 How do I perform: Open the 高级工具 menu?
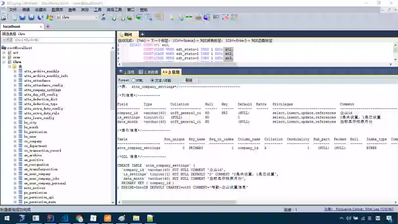114,10
